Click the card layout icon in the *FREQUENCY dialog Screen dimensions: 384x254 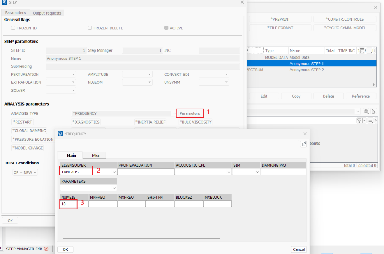(x=303, y=144)
